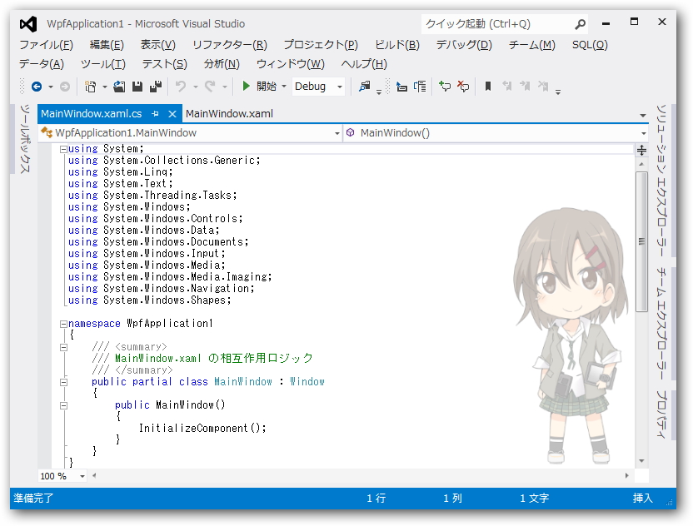This screenshot has height=526, width=693.
Task: Uncomment the selected lines icon
Action: coord(463,86)
